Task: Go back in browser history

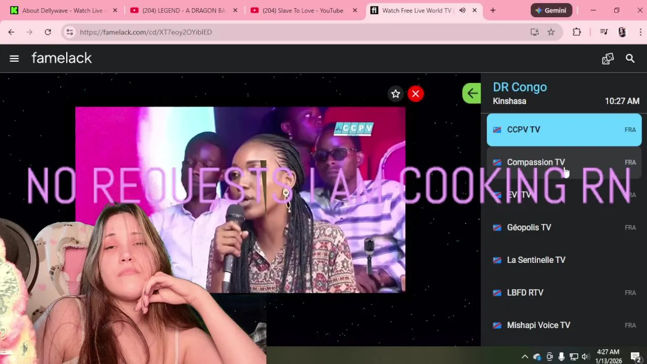Action: [11, 32]
